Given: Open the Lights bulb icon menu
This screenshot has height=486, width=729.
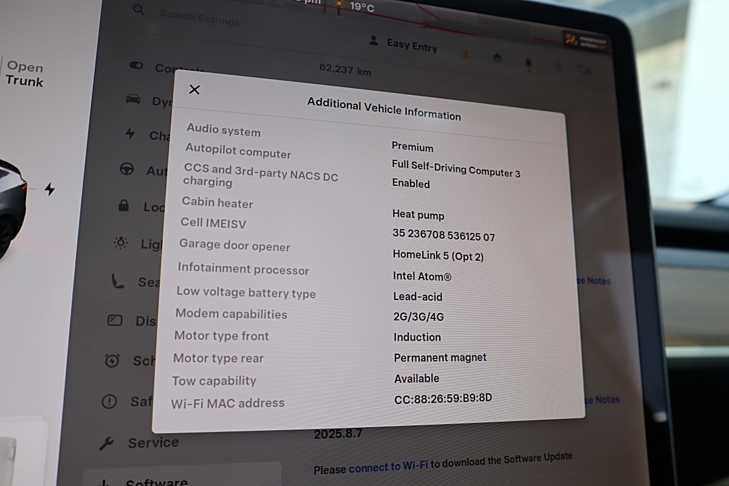Looking at the screenshot, I should pos(121,243).
